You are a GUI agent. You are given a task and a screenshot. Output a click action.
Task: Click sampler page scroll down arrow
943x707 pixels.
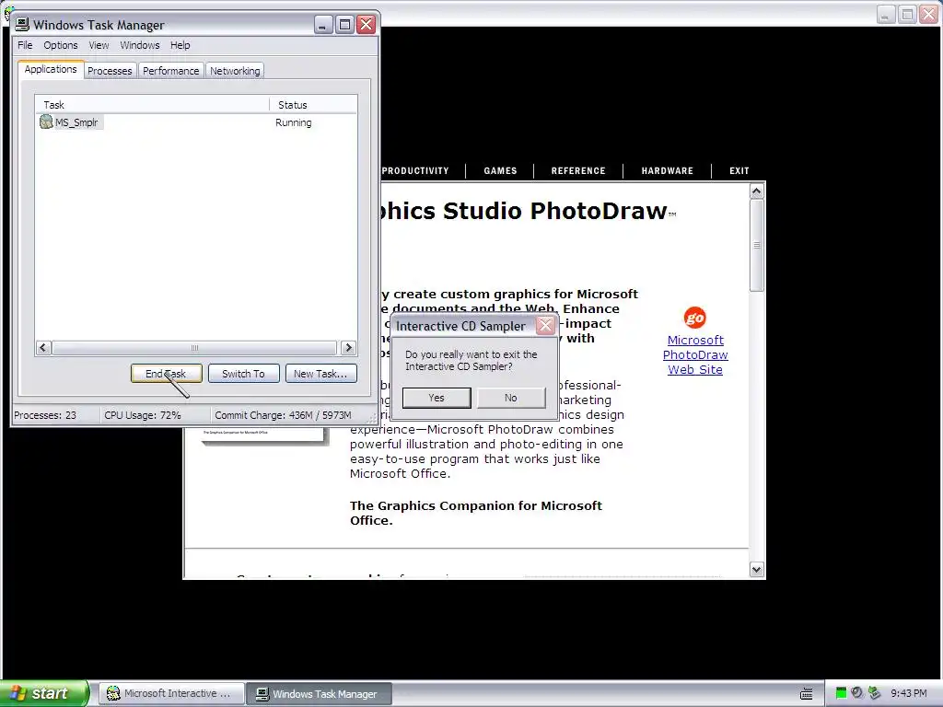click(x=757, y=569)
